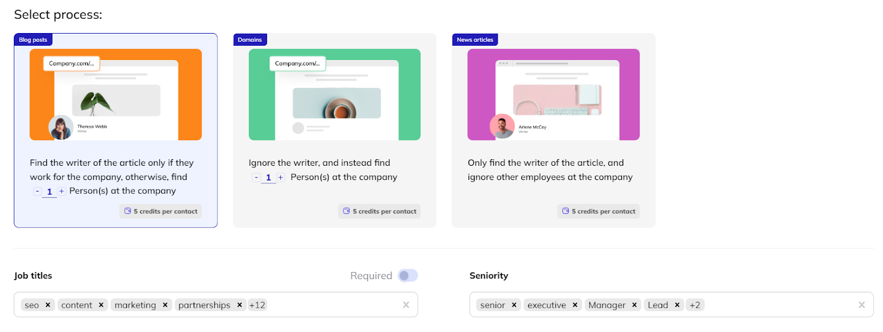Viewport: 883px width, 332px height.
Task: Clear all job titles
Action: point(406,305)
